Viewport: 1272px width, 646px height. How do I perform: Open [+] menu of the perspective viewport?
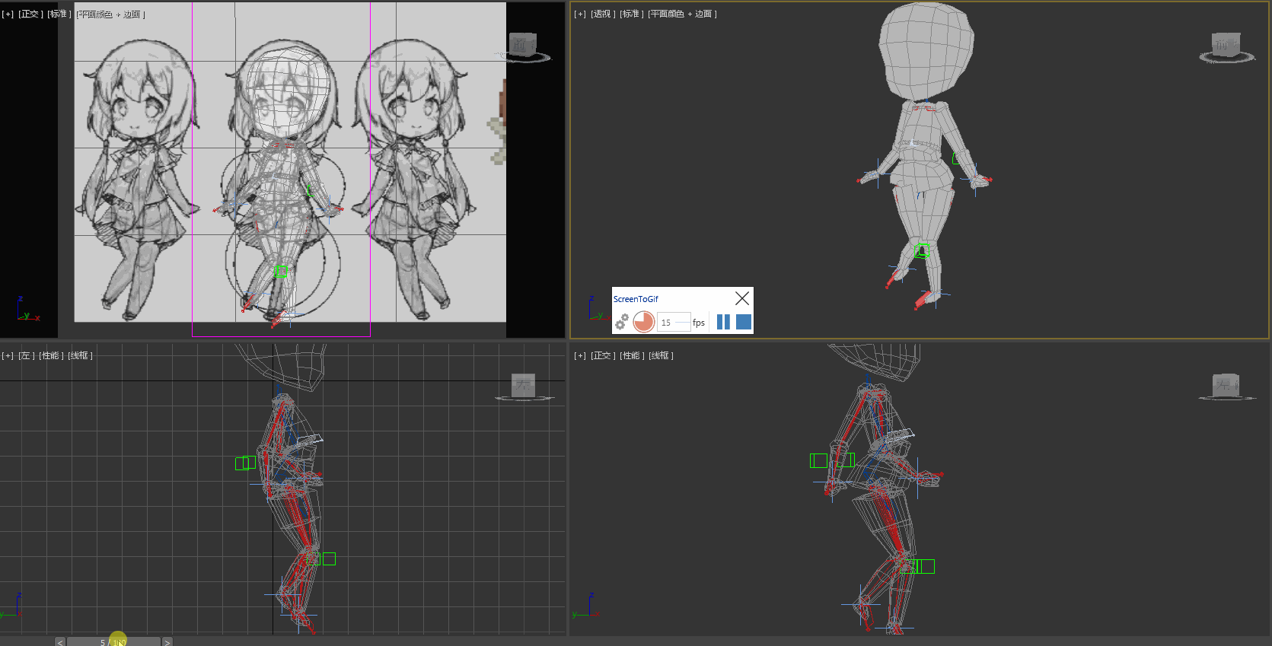(580, 14)
